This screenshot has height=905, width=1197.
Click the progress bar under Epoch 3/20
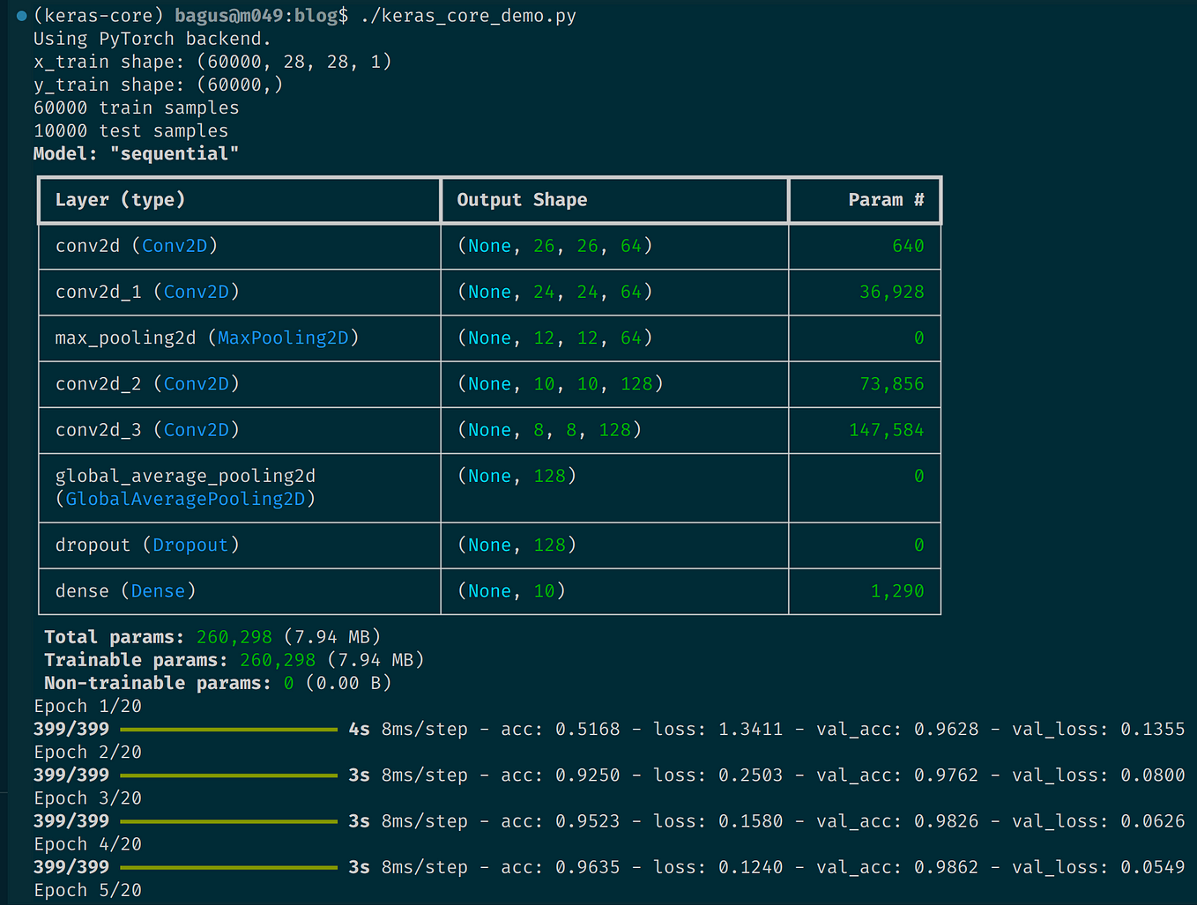pyautogui.click(x=228, y=821)
